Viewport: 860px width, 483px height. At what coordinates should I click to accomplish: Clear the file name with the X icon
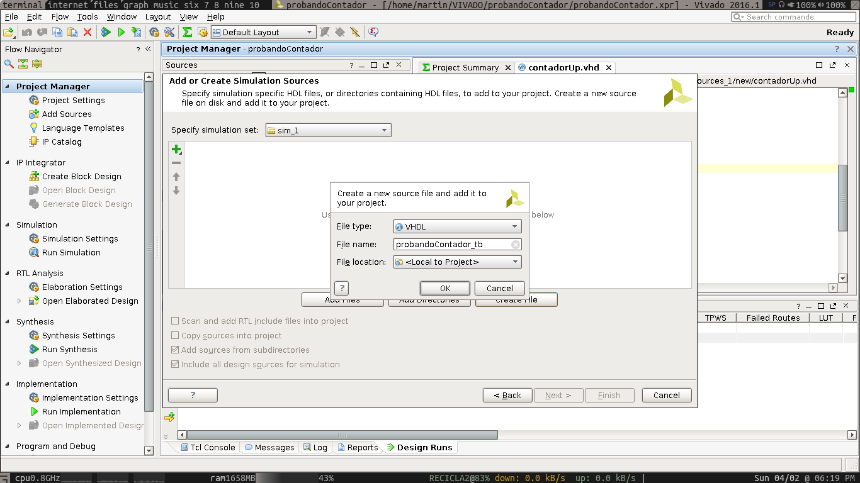pyautogui.click(x=515, y=245)
